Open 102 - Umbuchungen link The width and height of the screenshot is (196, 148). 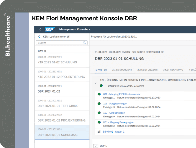coord(114,113)
